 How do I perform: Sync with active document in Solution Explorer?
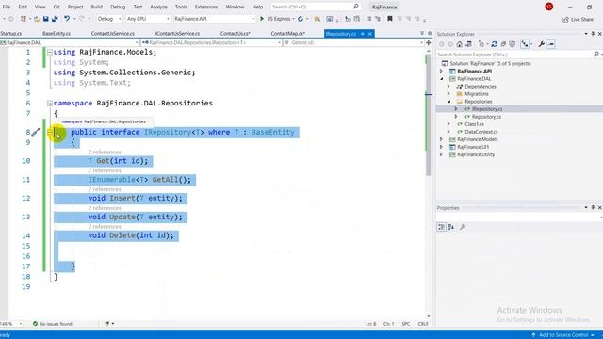(494, 44)
